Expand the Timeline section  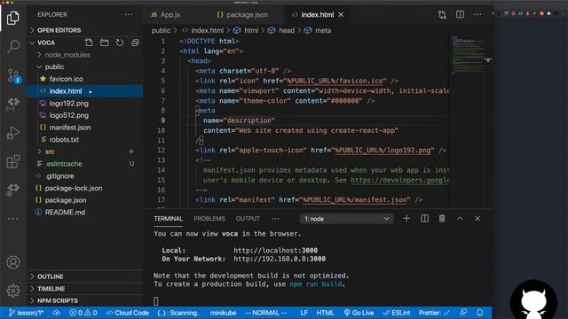click(85, 289)
